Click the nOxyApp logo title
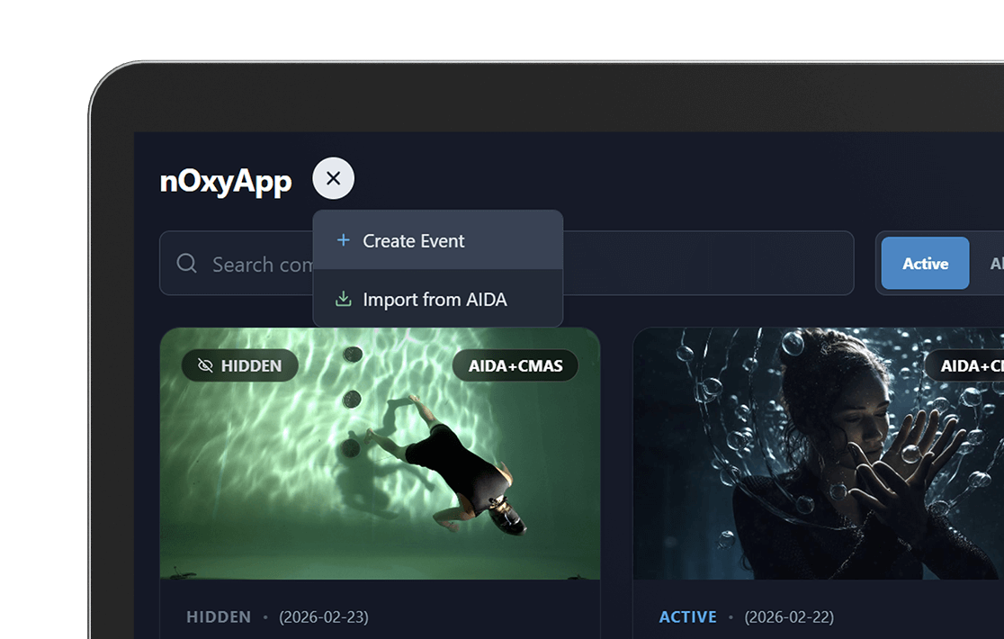This screenshot has width=1004, height=639. click(x=226, y=181)
